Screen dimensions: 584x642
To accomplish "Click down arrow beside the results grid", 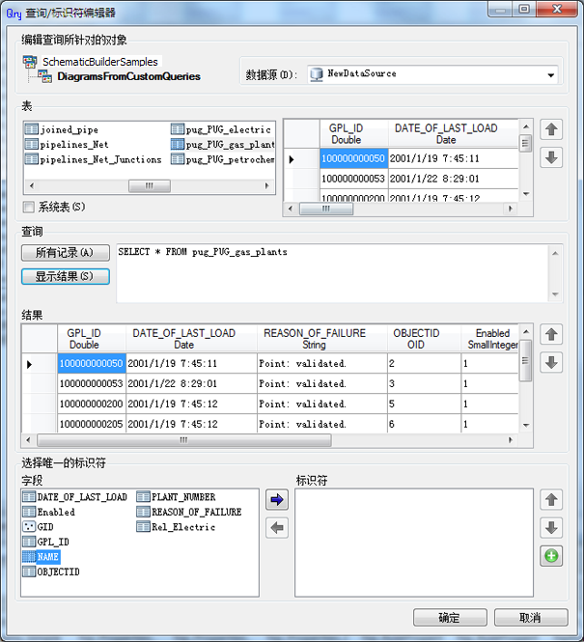I will click(x=551, y=363).
